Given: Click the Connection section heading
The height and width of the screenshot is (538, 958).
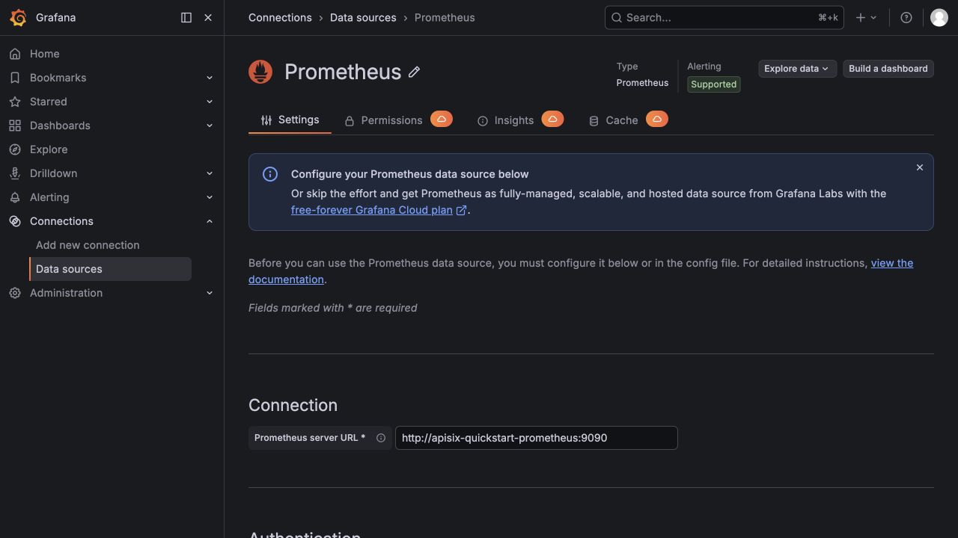Looking at the screenshot, I should [x=293, y=405].
